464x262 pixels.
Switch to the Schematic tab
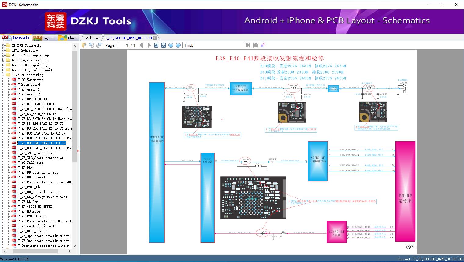(16, 38)
